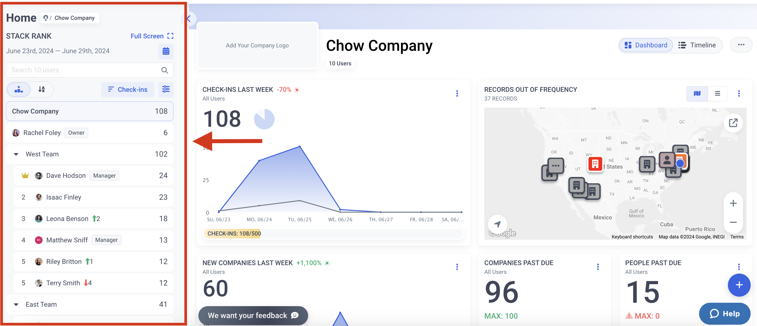Select the Dashboard tab

[x=646, y=45]
